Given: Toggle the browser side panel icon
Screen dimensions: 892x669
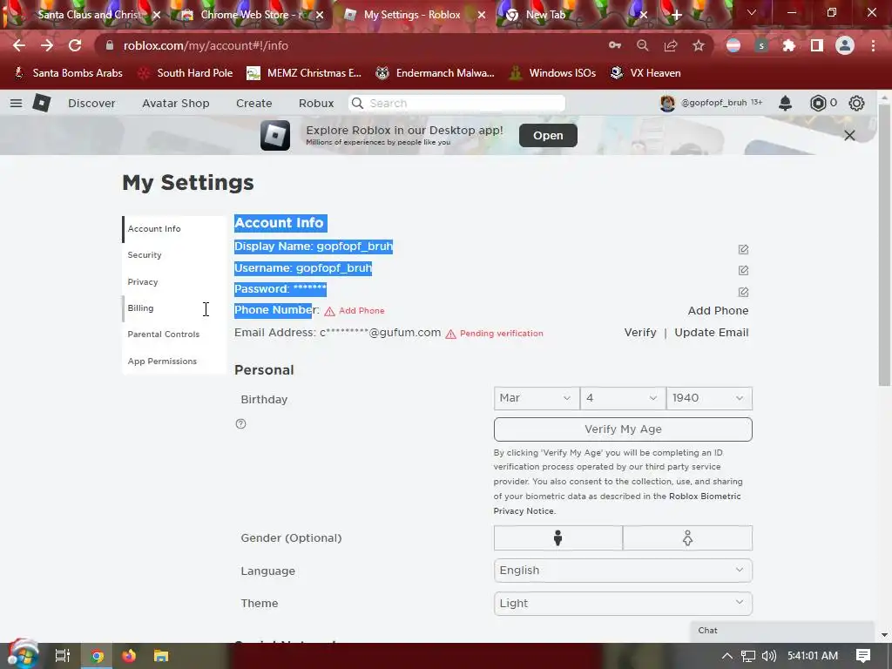Looking at the screenshot, I should point(816,45).
